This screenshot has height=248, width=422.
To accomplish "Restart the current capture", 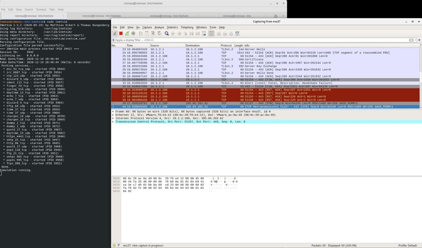I will [127, 33].
